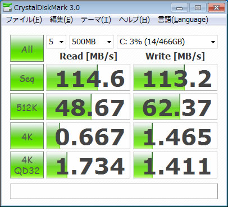Open the test count dropdown showing 5
This screenshot has height=207, width=228.
[x=56, y=42]
